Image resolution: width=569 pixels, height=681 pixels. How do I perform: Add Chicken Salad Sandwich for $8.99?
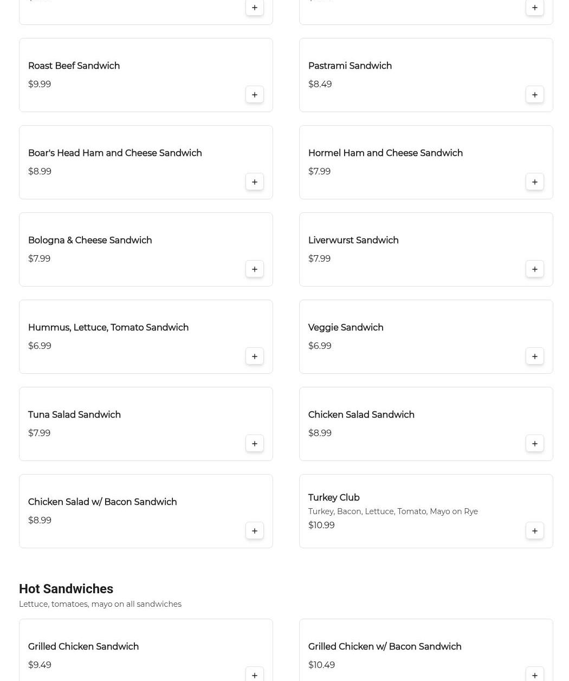pyautogui.click(x=534, y=444)
